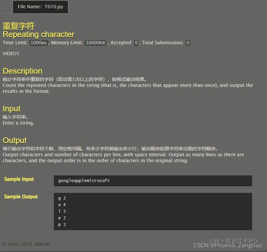Click the Repeating character title
Image resolution: width=267 pixels, height=252 pixels.
(x=38, y=34)
